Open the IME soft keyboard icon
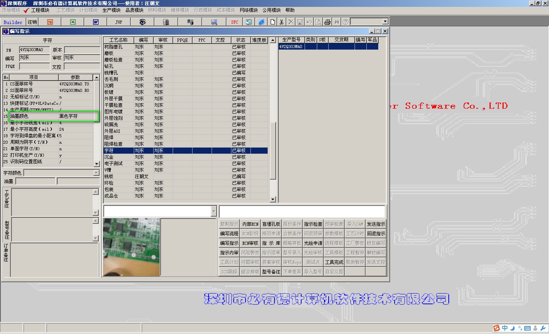Viewport: 549px width, 334px height. 528,328
